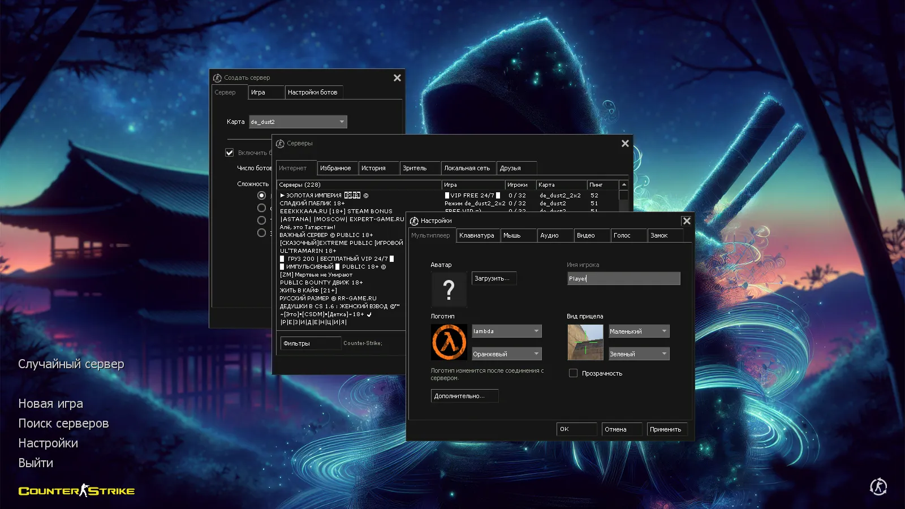The image size is (905, 509).
Task: Click the CS icon in Серверы window titlebar
Action: pyautogui.click(x=279, y=144)
